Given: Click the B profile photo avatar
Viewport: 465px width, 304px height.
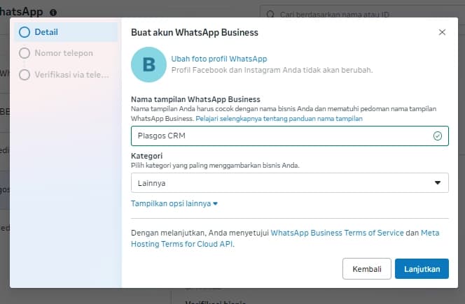Looking at the screenshot, I should [x=148, y=64].
